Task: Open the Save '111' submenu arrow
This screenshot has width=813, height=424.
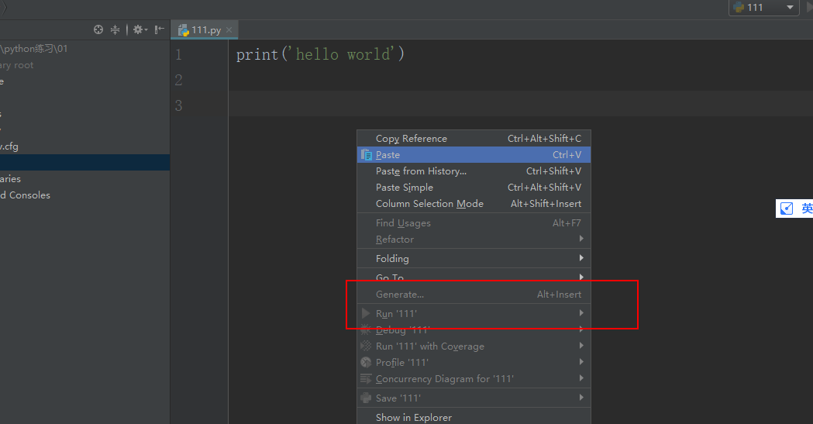Action: point(581,398)
